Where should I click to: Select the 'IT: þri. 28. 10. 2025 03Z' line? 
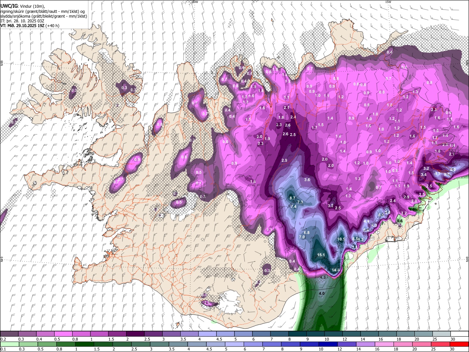pyautogui.click(x=22, y=21)
